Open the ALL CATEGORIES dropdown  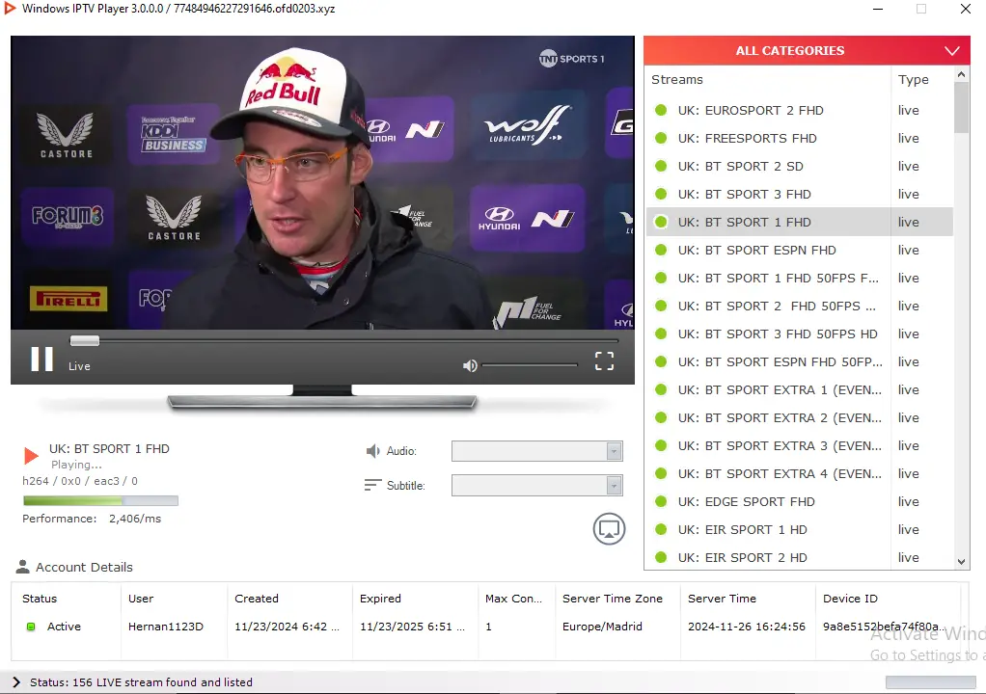[x=807, y=50]
